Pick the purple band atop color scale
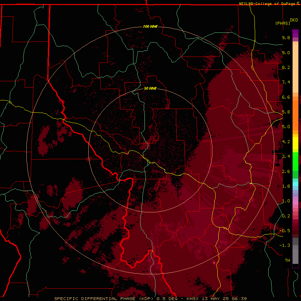301x301 pixels. coord(295,33)
